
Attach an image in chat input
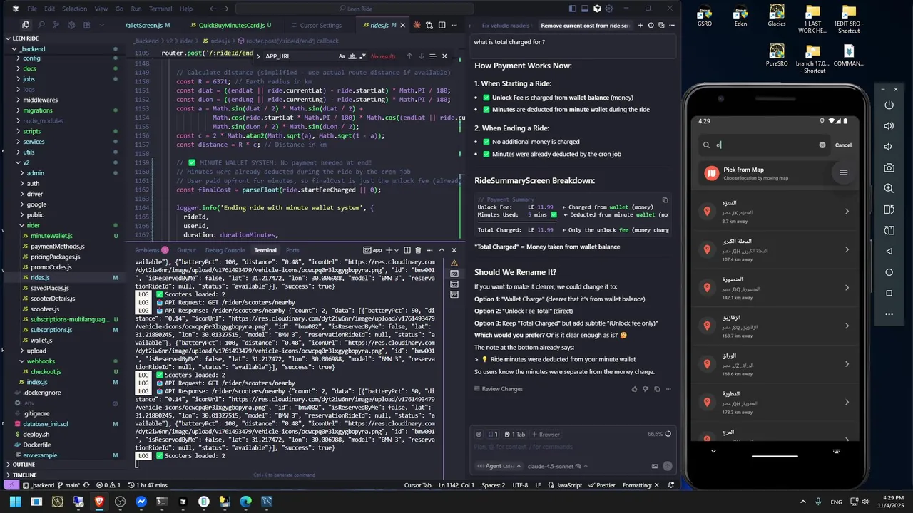point(655,466)
